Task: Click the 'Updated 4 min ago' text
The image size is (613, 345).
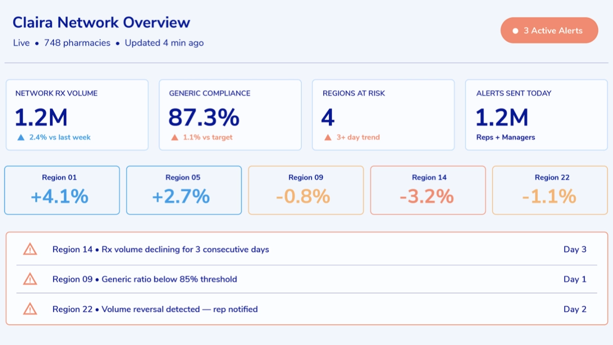Action: coord(164,43)
